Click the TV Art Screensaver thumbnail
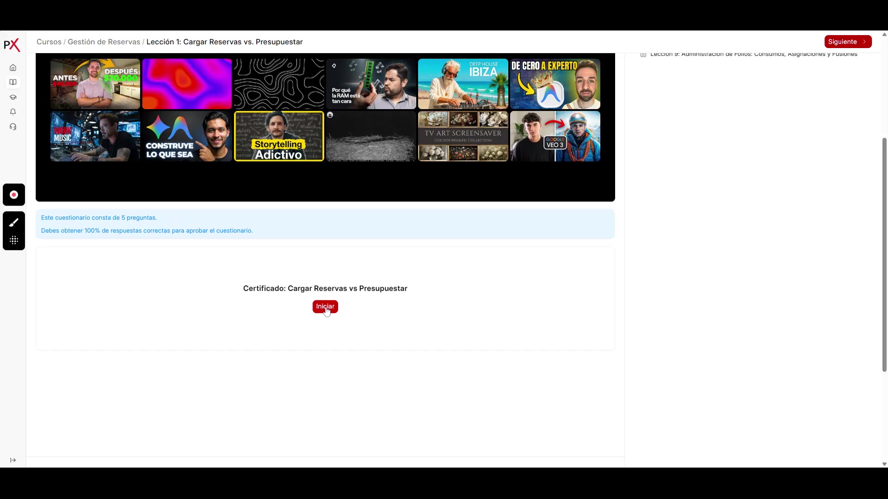The height and width of the screenshot is (499, 888). click(x=463, y=136)
